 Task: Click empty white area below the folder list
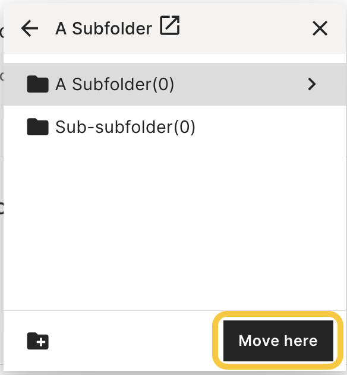click(x=175, y=227)
